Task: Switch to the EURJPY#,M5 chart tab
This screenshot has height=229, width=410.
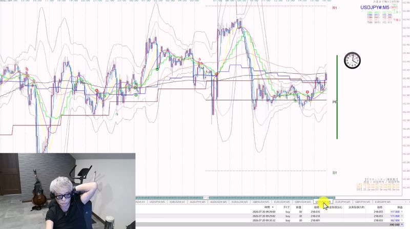Action: tap(342, 202)
